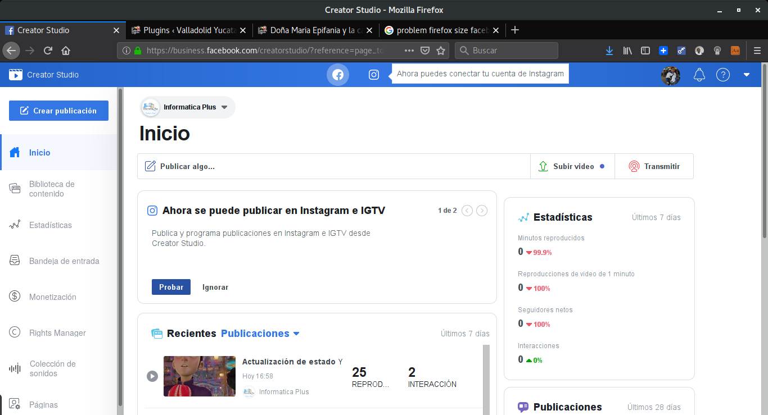Screen dimensions: 768x415
Task: Click Ignorar to dismiss the Instagram banner
Action: pos(215,287)
